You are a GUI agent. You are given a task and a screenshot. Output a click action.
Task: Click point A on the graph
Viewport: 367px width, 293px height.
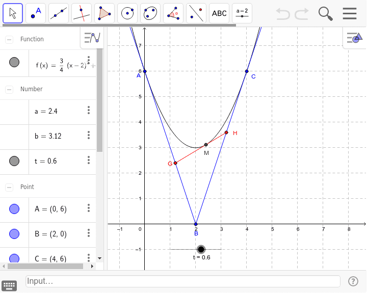(145, 71)
